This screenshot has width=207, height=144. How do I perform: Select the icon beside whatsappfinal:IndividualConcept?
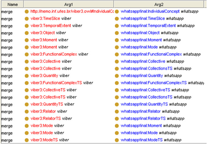point(117,11)
